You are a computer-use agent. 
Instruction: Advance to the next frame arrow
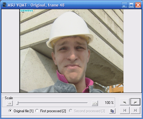click(135, 102)
